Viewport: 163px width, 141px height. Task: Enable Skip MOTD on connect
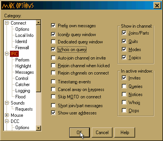coord(53,97)
